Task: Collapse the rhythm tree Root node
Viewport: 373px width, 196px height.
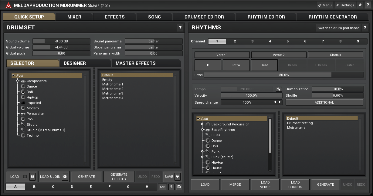Action: pos(198,119)
